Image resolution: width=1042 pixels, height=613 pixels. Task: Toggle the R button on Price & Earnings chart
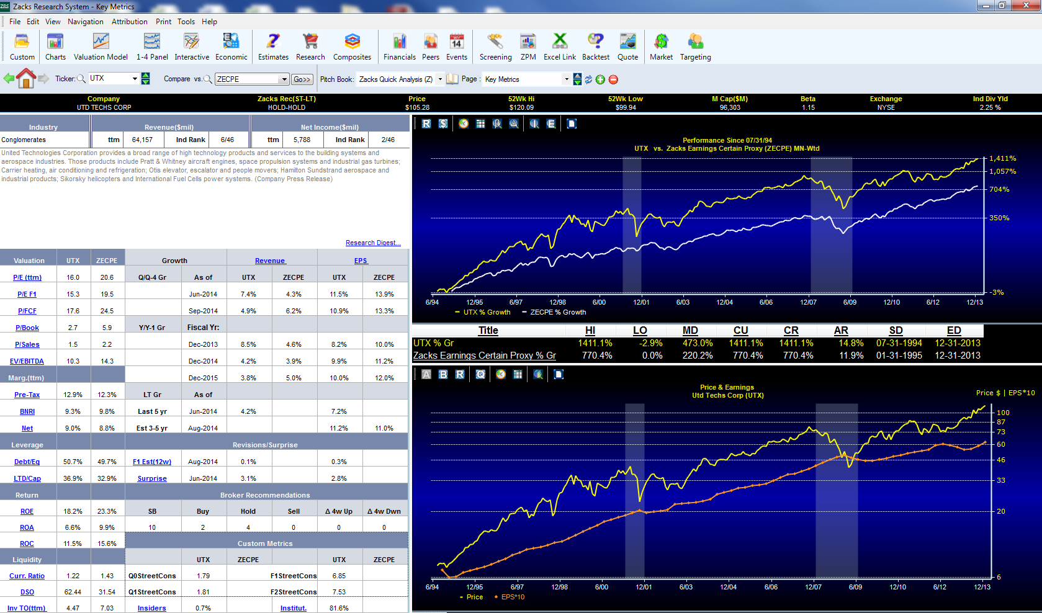click(x=460, y=374)
